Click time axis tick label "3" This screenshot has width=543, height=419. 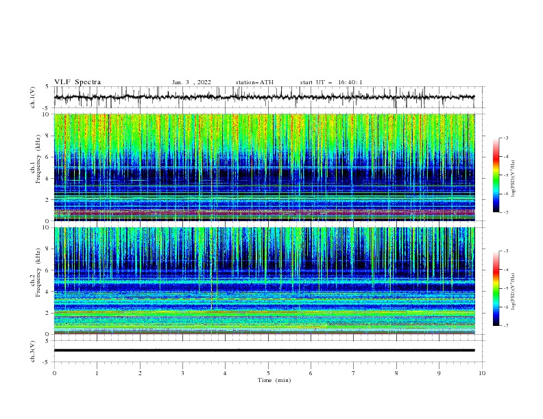click(182, 373)
